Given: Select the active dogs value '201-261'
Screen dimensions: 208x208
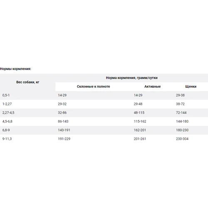Looking at the screenshot, I should 140,139.
